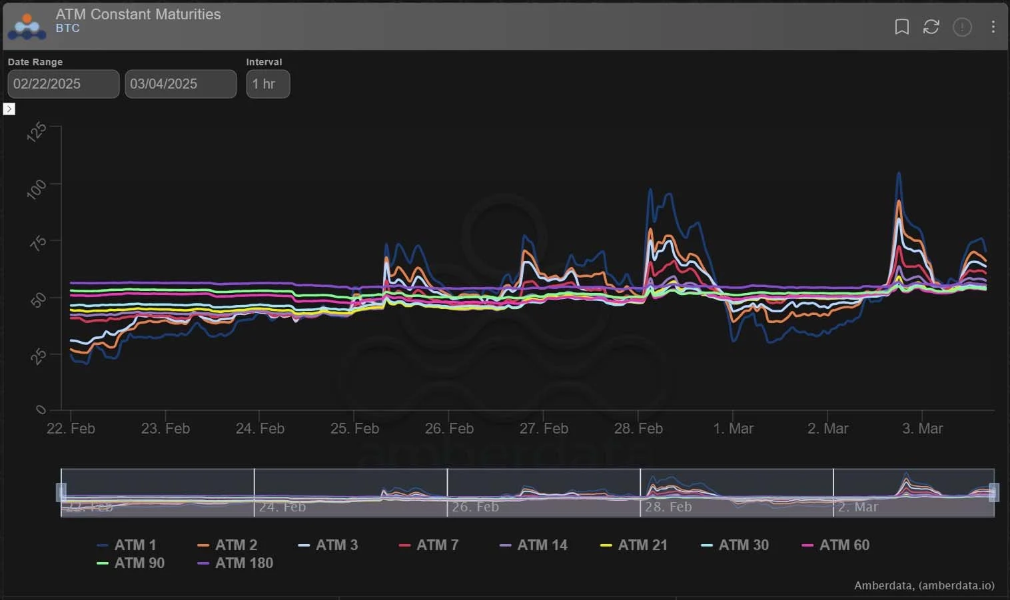Refresh the chart with the reload icon
The image size is (1010, 600).
pyautogui.click(x=931, y=27)
